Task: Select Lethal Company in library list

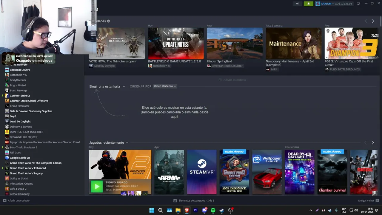Action: point(20,194)
